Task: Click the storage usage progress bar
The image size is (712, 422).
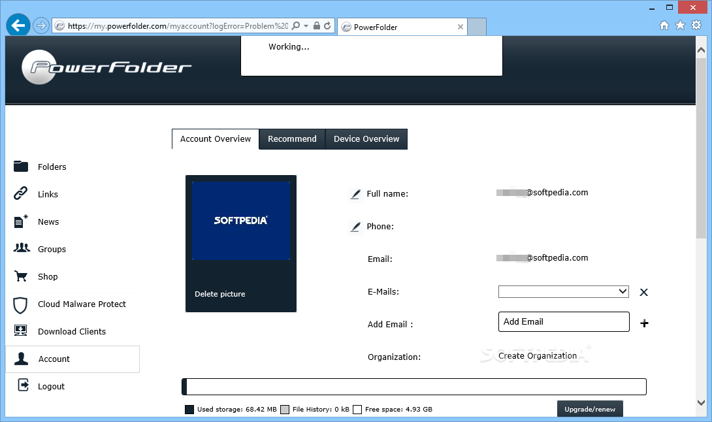Action: click(x=413, y=387)
